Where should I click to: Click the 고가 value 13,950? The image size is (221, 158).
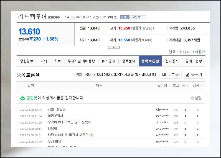[x=124, y=28]
